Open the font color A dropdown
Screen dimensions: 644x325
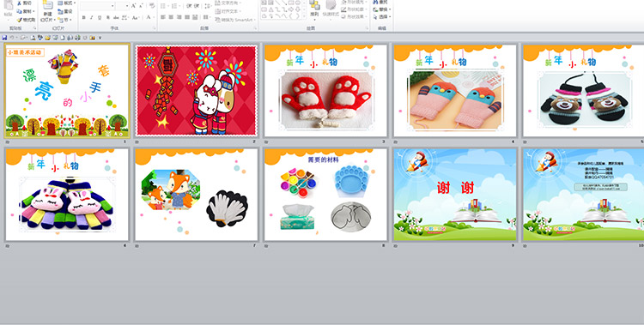[150, 18]
